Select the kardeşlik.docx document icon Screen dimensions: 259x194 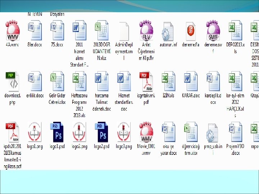213,81
